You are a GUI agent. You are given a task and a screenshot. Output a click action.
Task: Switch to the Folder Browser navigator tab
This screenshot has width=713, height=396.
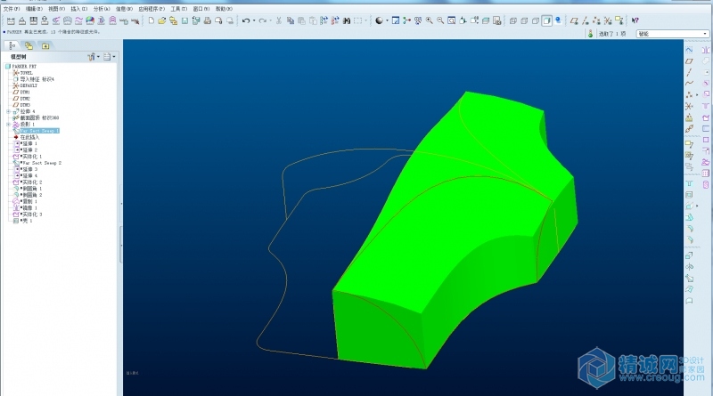(x=29, y=45)
